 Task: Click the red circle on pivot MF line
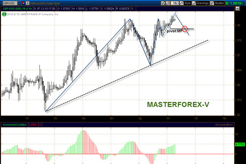coord(184,29)
